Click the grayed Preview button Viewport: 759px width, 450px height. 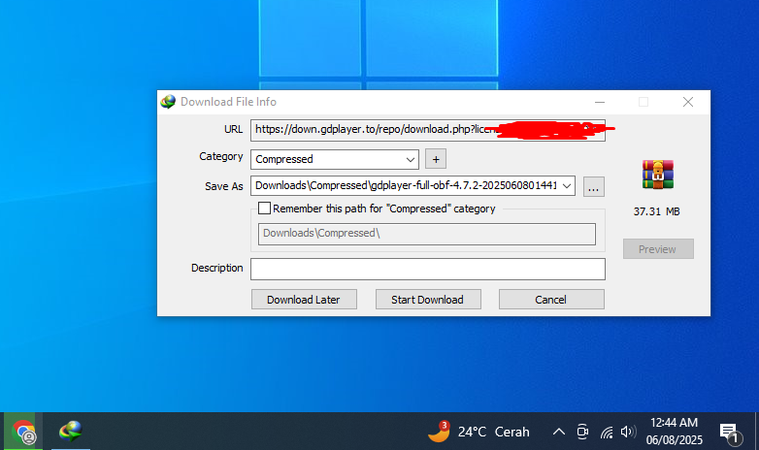pos(658,248)
